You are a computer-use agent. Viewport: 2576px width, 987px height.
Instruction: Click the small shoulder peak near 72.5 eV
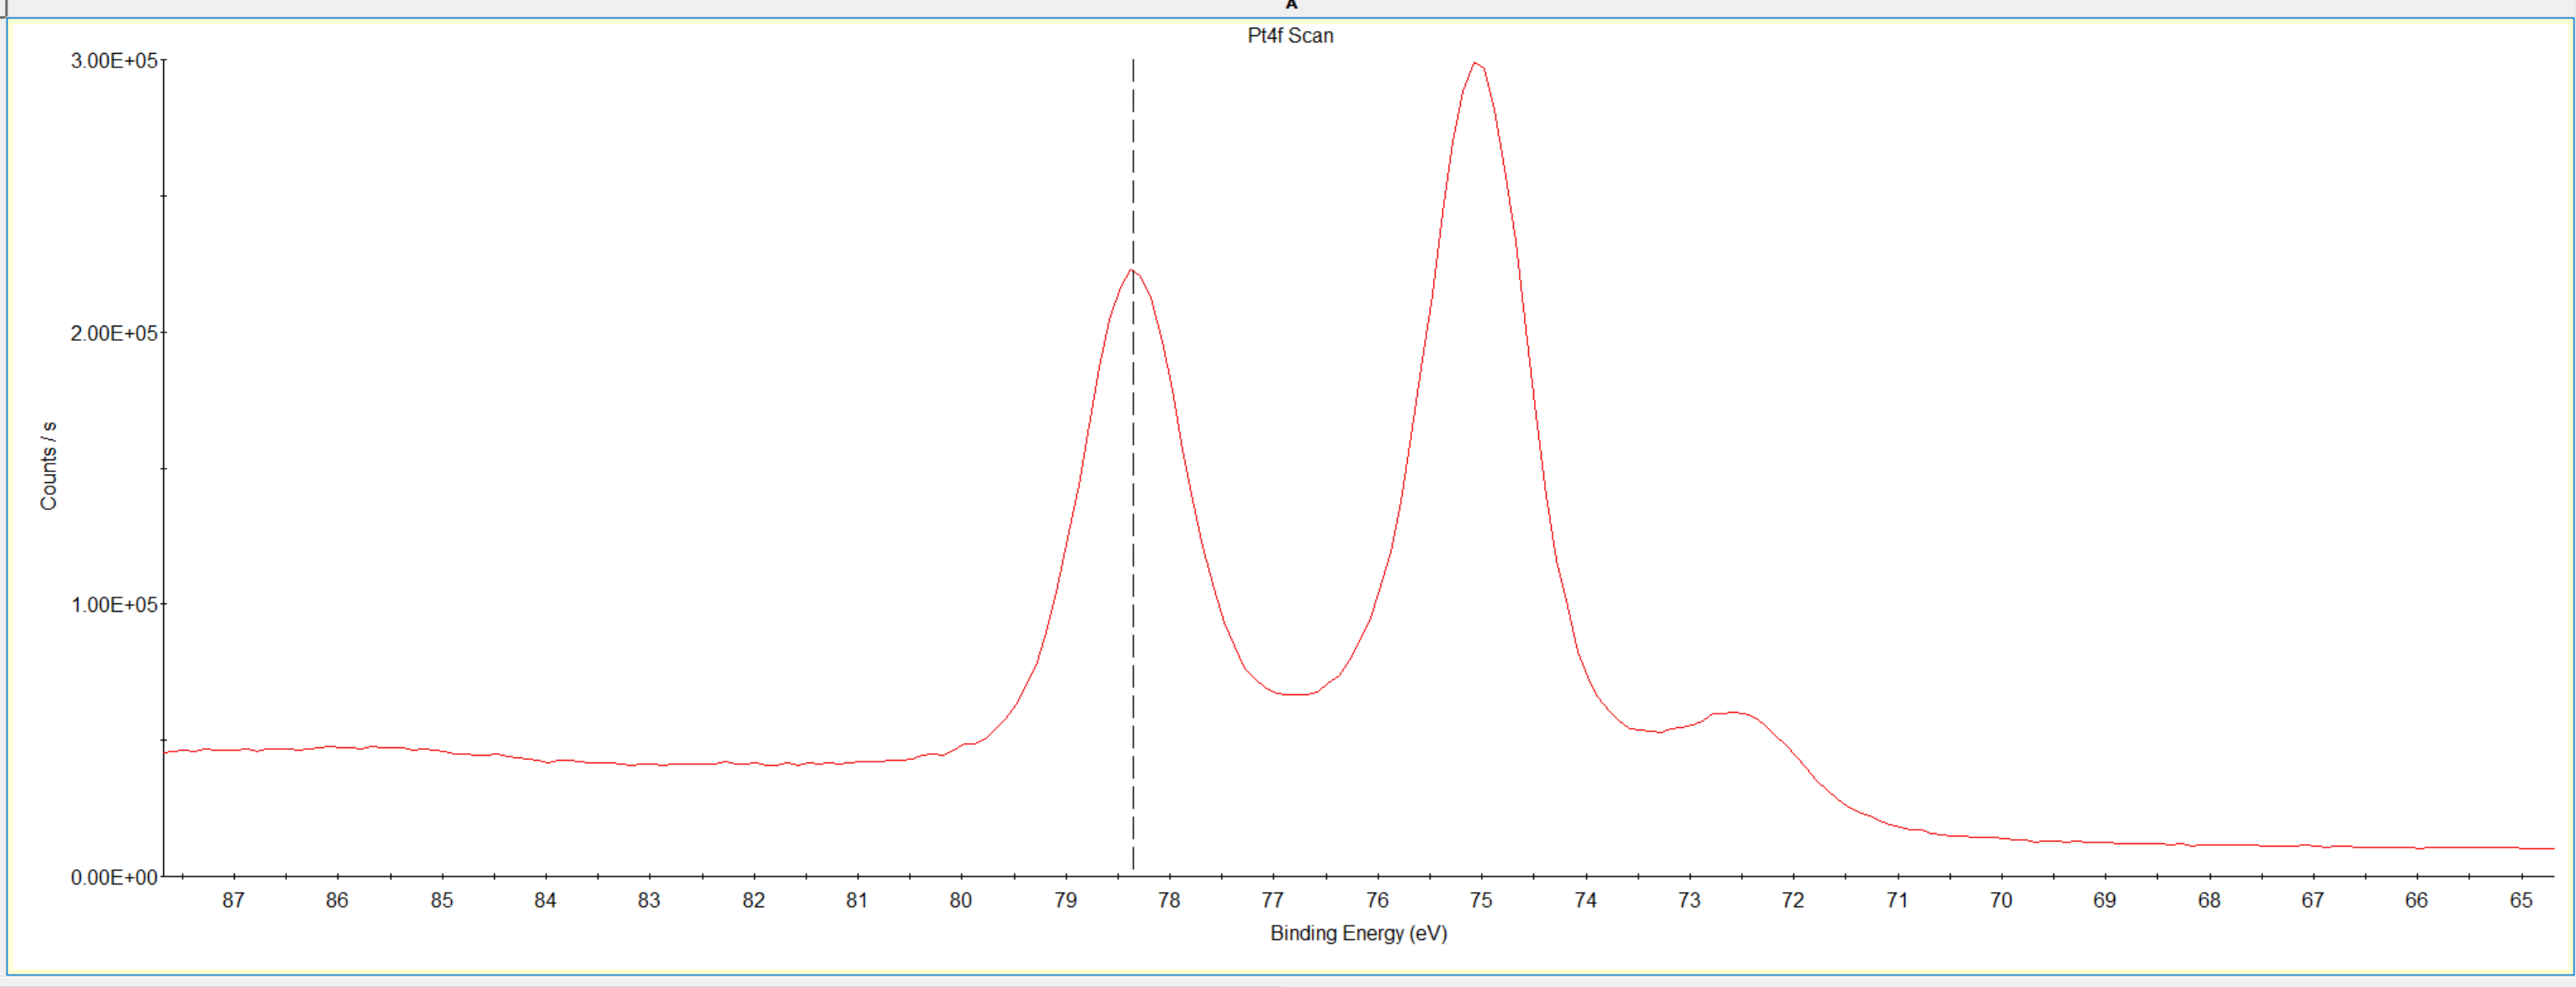pos(1734,713)
